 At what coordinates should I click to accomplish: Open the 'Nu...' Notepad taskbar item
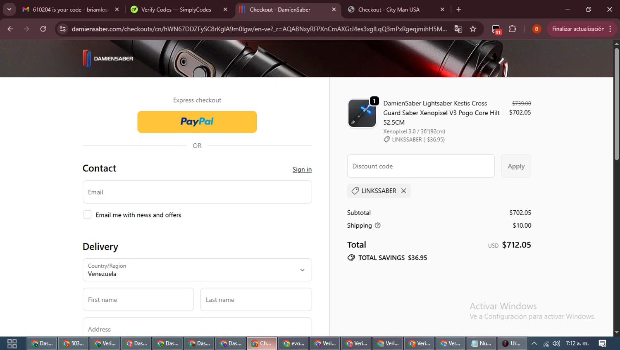pyautogui.click(x=482, y=343)
